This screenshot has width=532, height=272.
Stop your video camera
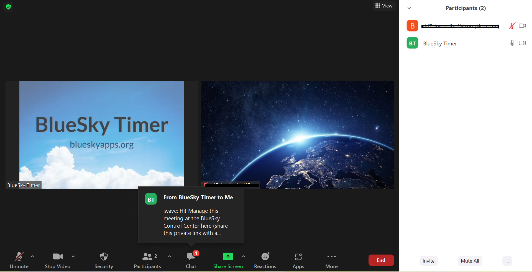tap(58, 260)
